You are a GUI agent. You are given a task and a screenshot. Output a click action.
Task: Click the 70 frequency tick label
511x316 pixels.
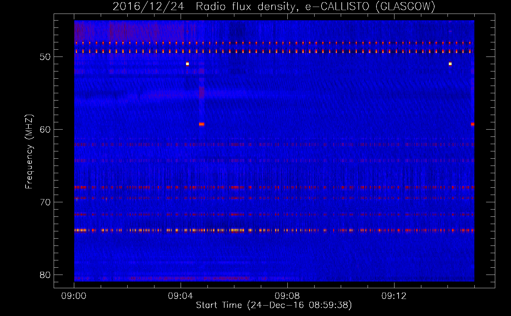pos(45,202)
